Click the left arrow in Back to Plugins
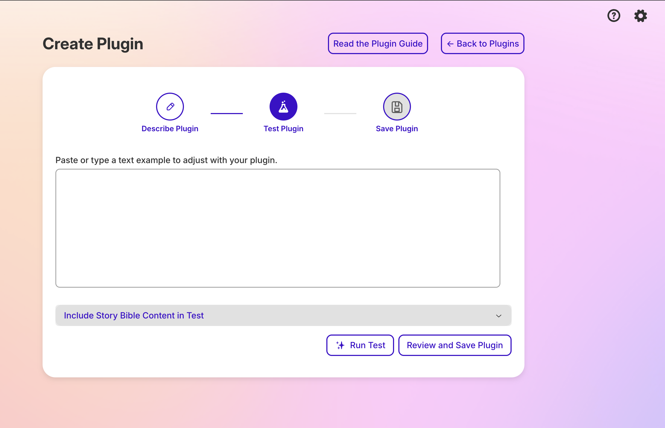The image size is (665, 428). pyautogui.click(x=450, y=44)
